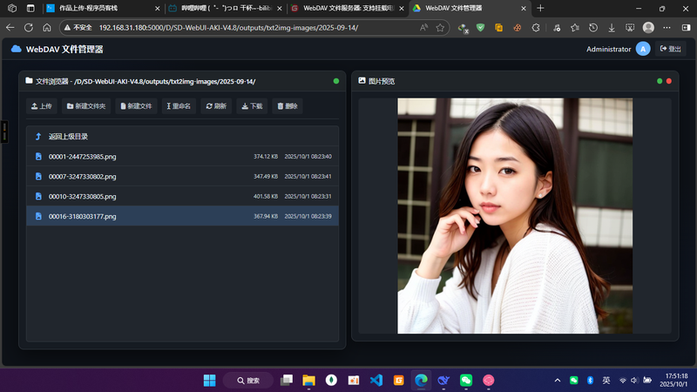Screen dimensions: 697x392
Task: Click green dot on file browser panel
Action: coord(336,81)
